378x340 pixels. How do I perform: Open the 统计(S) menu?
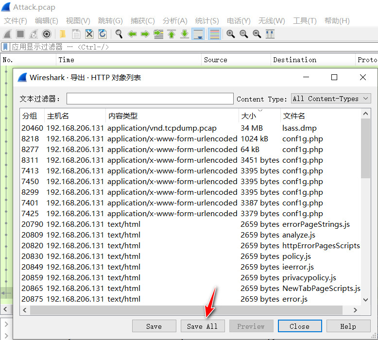point(207,21)
